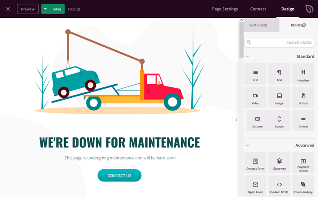Viewport: 318px width, 197px height.
Task: Collapse the Advanced blocks group
Action: point(248,146)
